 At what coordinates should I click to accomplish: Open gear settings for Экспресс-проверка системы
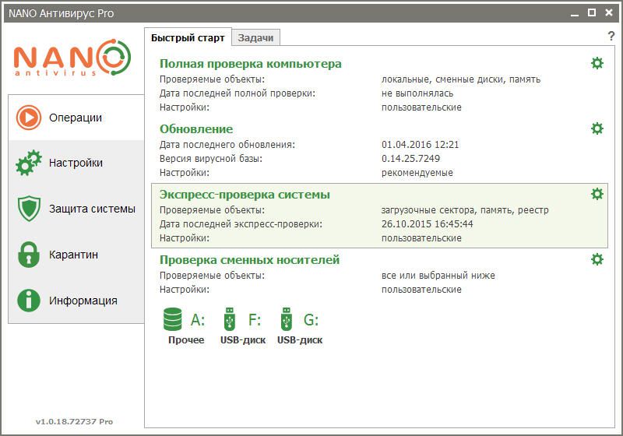[x=597, y=194]
